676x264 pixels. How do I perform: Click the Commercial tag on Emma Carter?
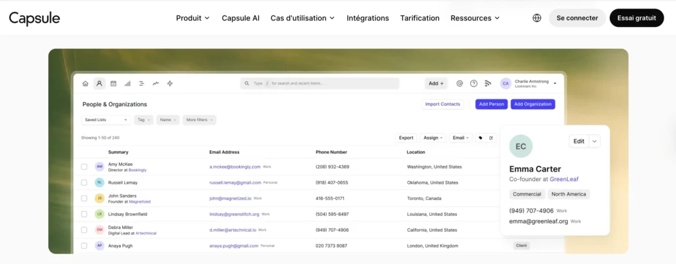click(x=527, y=194)
